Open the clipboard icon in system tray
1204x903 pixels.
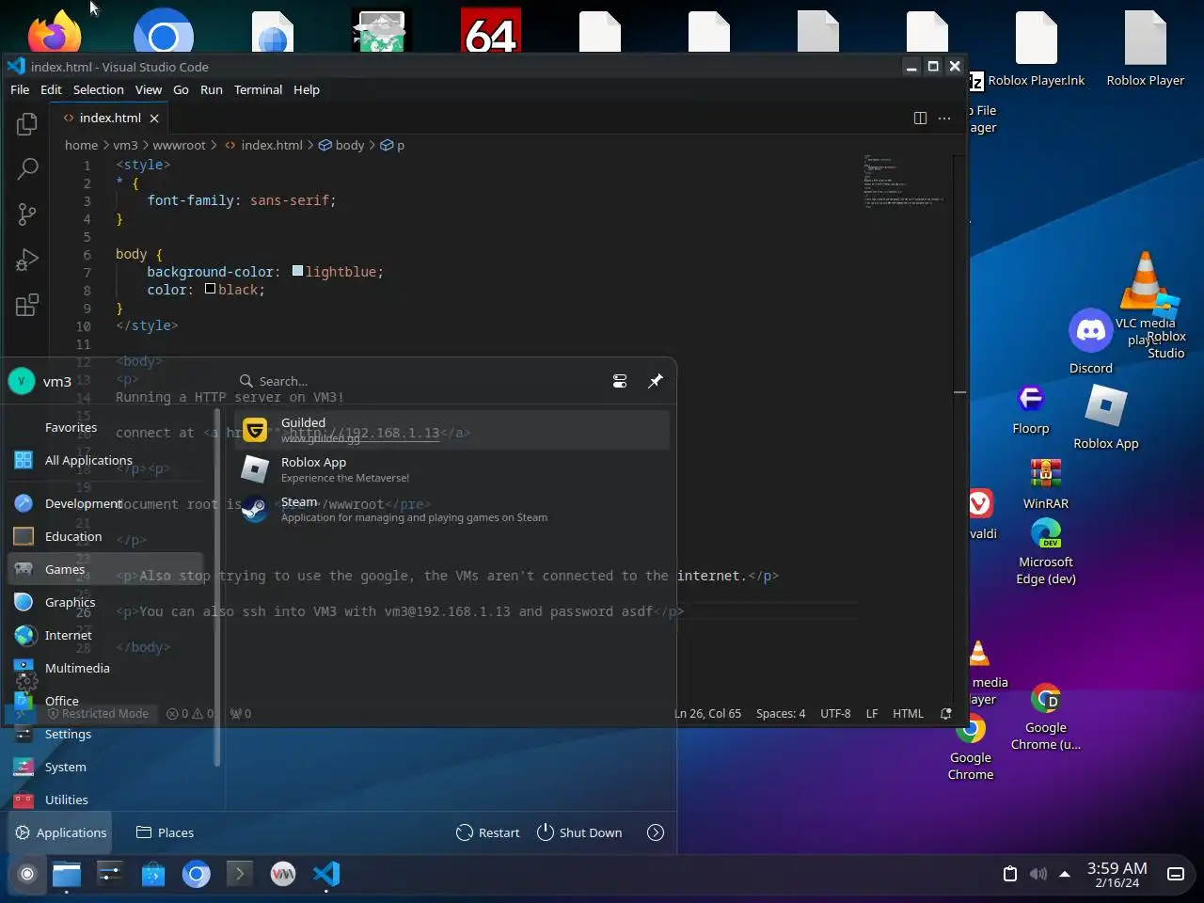pyautogui.click(x=1010, y=874)
